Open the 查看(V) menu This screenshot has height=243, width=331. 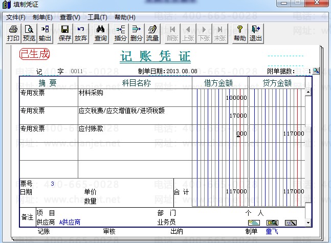pos(70,17)
